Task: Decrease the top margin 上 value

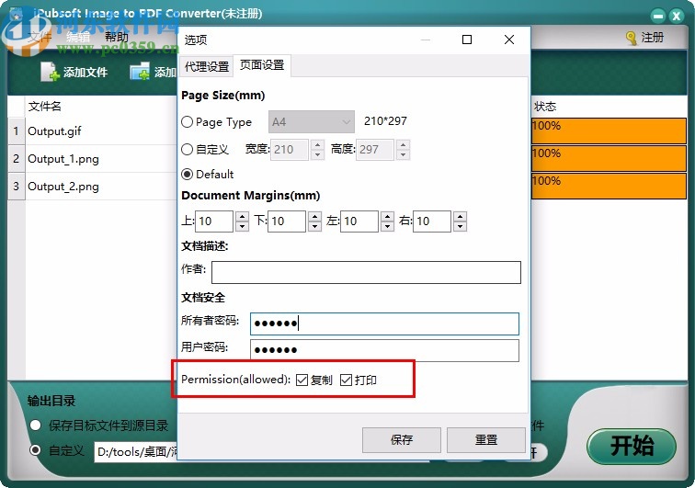Action: (x=242, y=226)
